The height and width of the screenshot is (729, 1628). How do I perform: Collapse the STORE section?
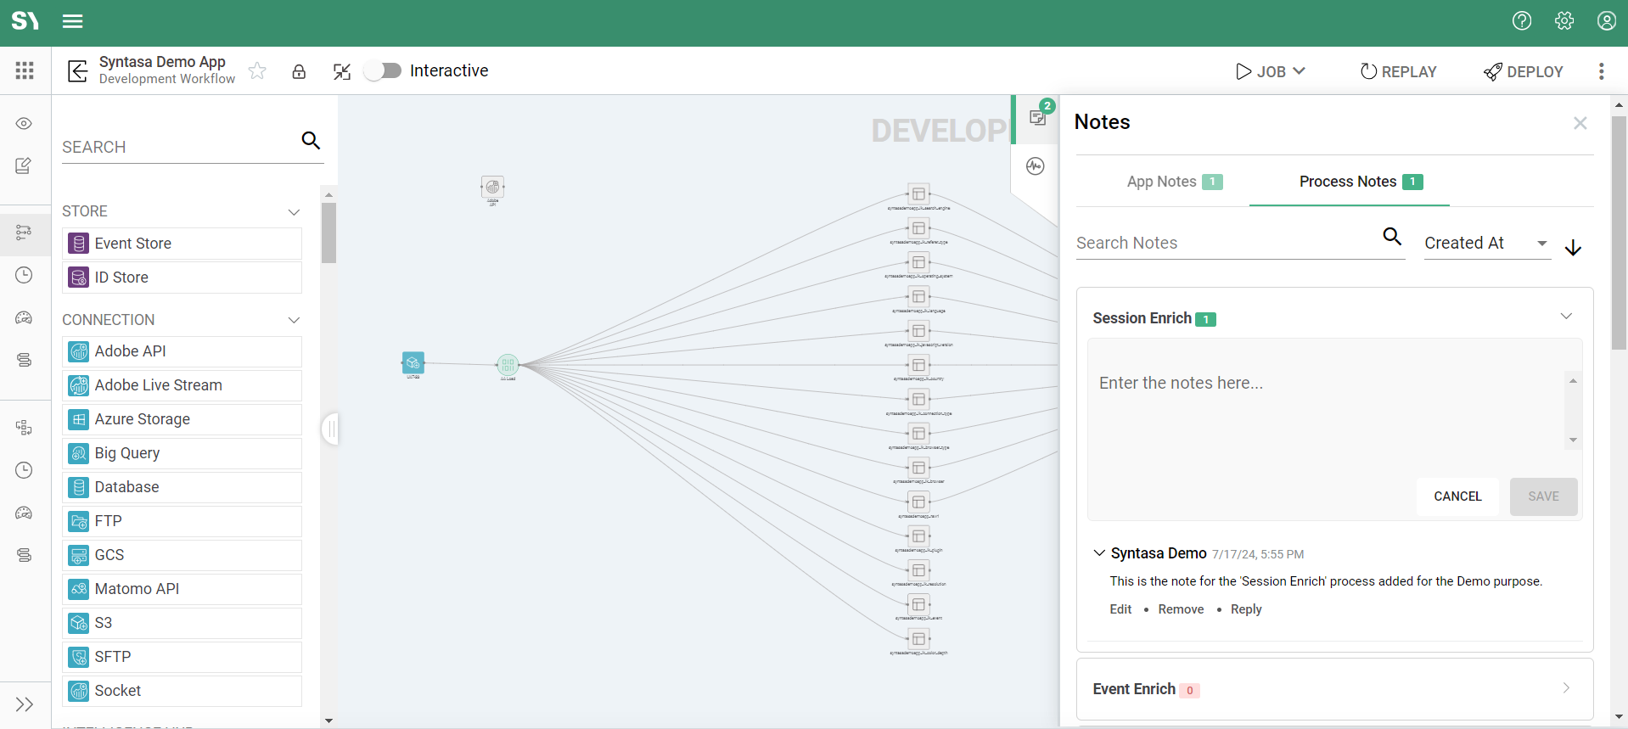point(294,211)
